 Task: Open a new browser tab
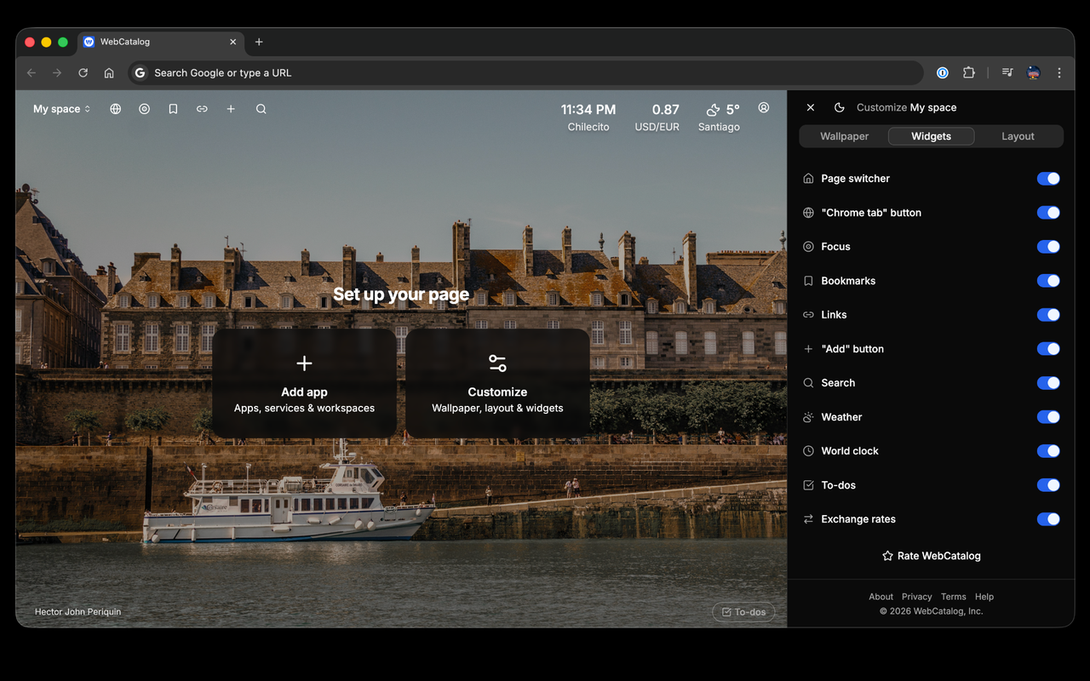(259, 42)
